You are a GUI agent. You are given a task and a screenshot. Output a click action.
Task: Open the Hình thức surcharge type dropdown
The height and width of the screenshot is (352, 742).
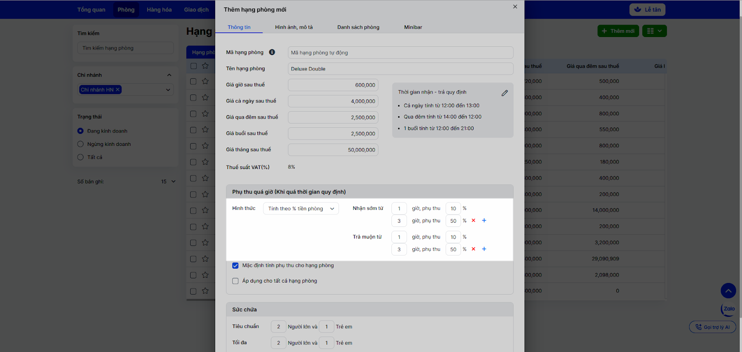(x=301, y=209)
